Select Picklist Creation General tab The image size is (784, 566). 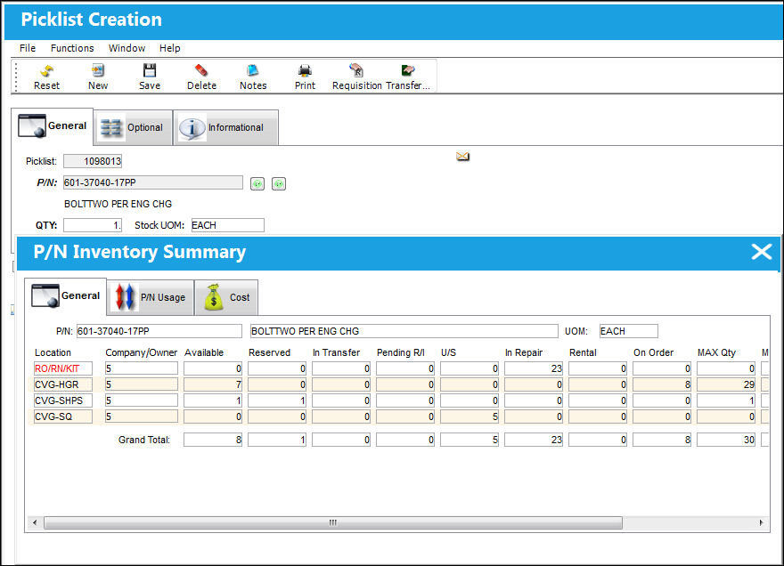pos(53,126)
